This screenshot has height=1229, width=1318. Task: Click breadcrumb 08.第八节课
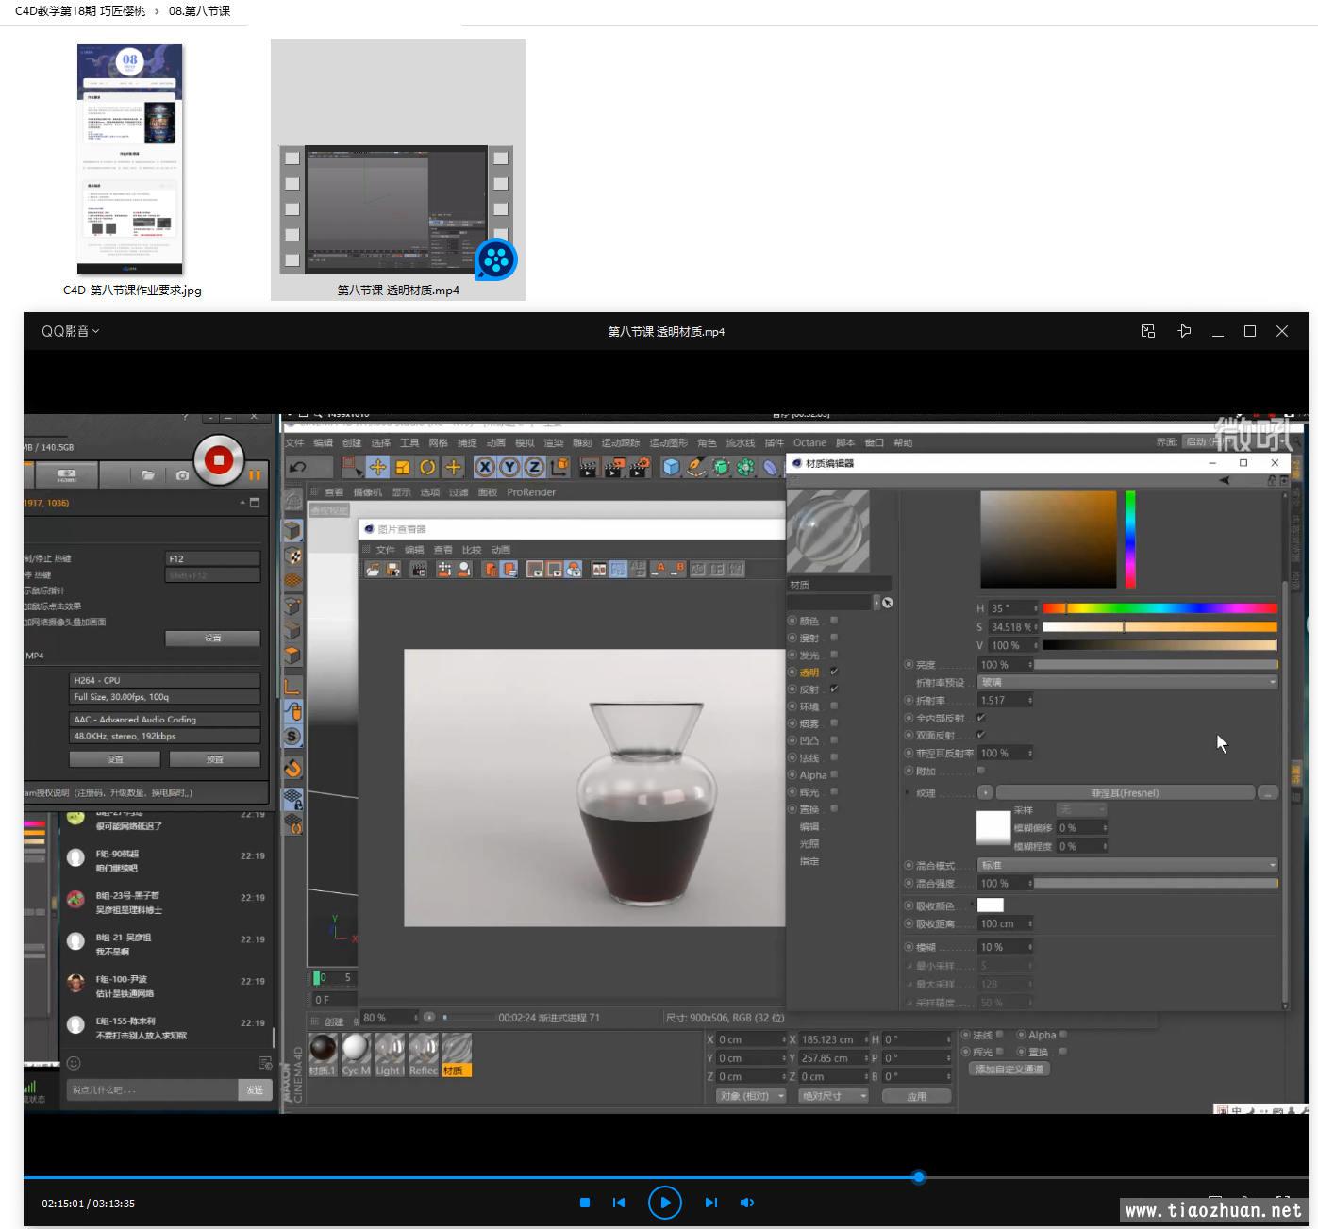[x=199, y=11]
